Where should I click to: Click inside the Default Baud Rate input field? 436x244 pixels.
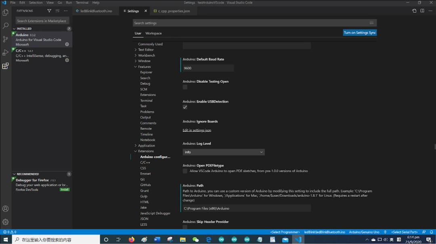(x=208, y=68)
